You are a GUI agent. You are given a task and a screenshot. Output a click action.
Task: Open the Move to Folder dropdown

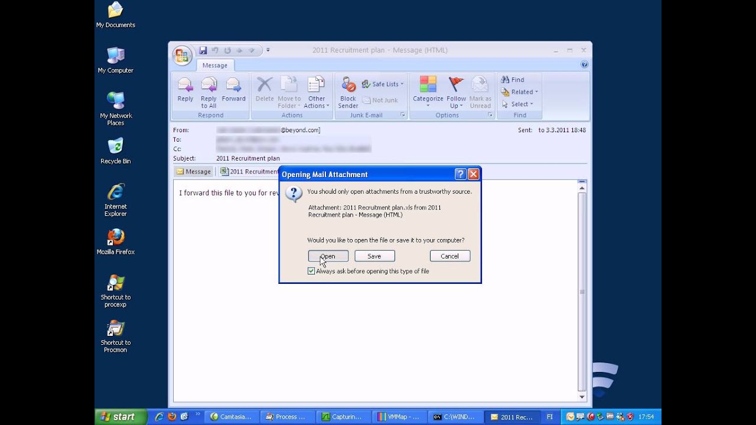point(289,93)
